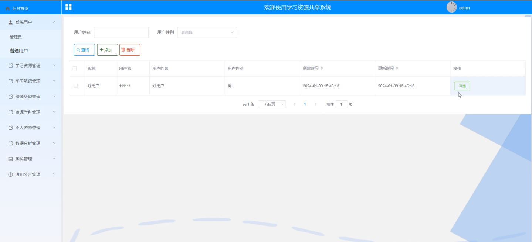
Task: Expand the 个人资源管理 chevron
Action: click(54, 127)
